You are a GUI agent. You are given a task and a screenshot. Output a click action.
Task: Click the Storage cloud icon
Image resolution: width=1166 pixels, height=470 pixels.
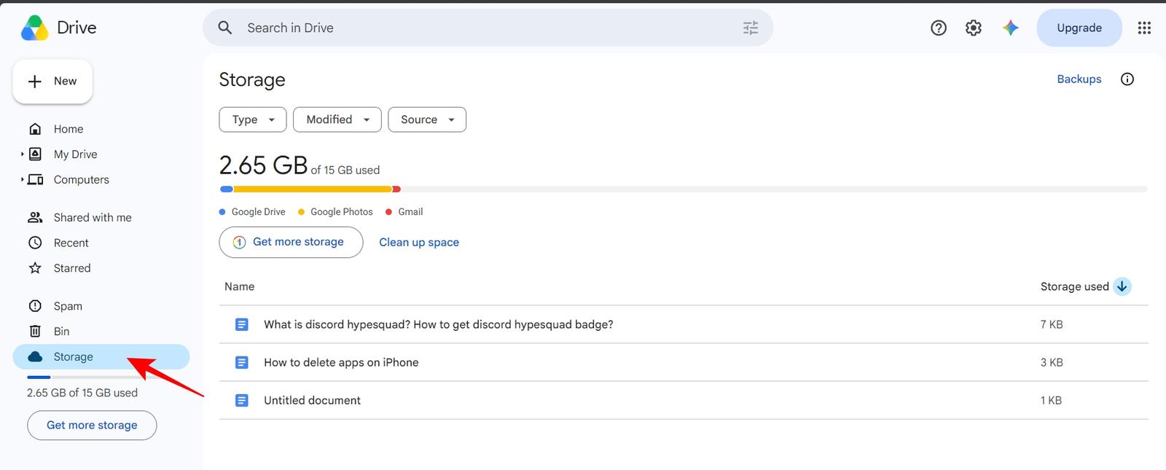pos(35,357)
